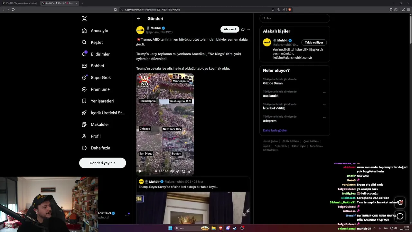The width and height of the screenshot is (412, 232).
Task: Open the Grok floating button
Action: tap(400, 202)
